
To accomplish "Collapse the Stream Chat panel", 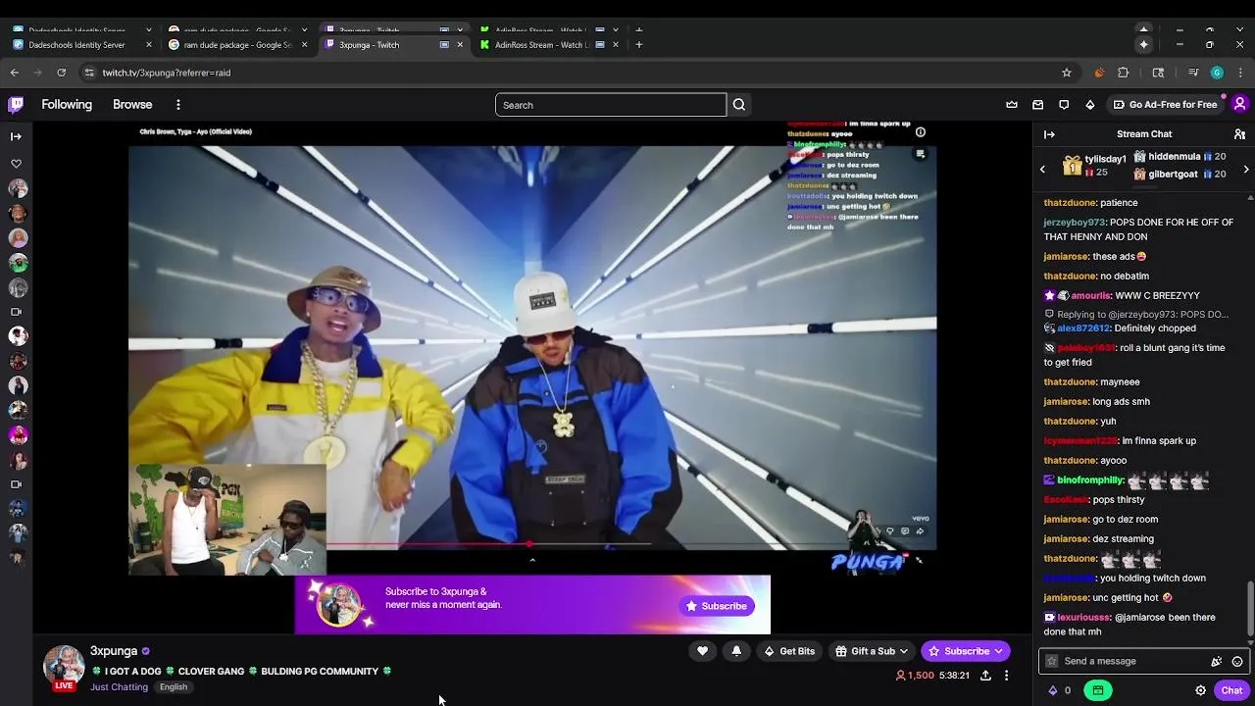I will 1049,134.
